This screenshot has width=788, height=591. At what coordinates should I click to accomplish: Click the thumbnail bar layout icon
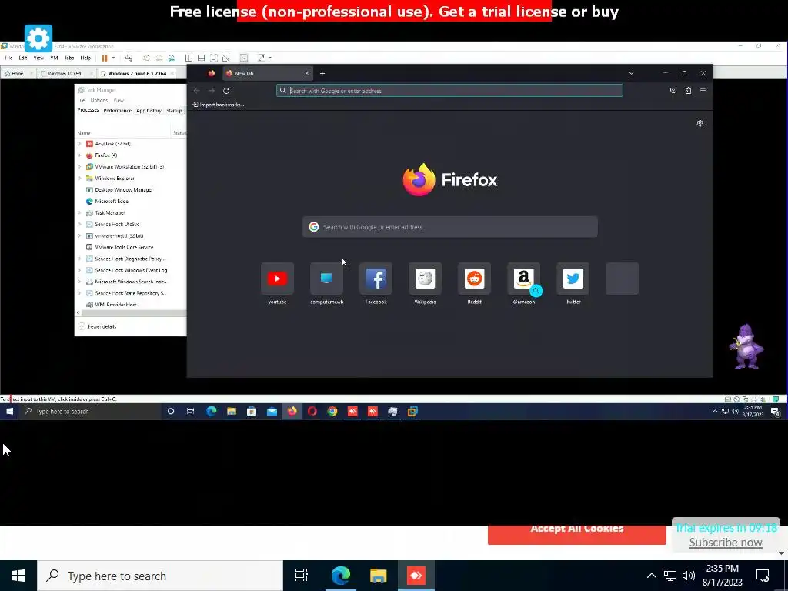click(x=201, y=58)
